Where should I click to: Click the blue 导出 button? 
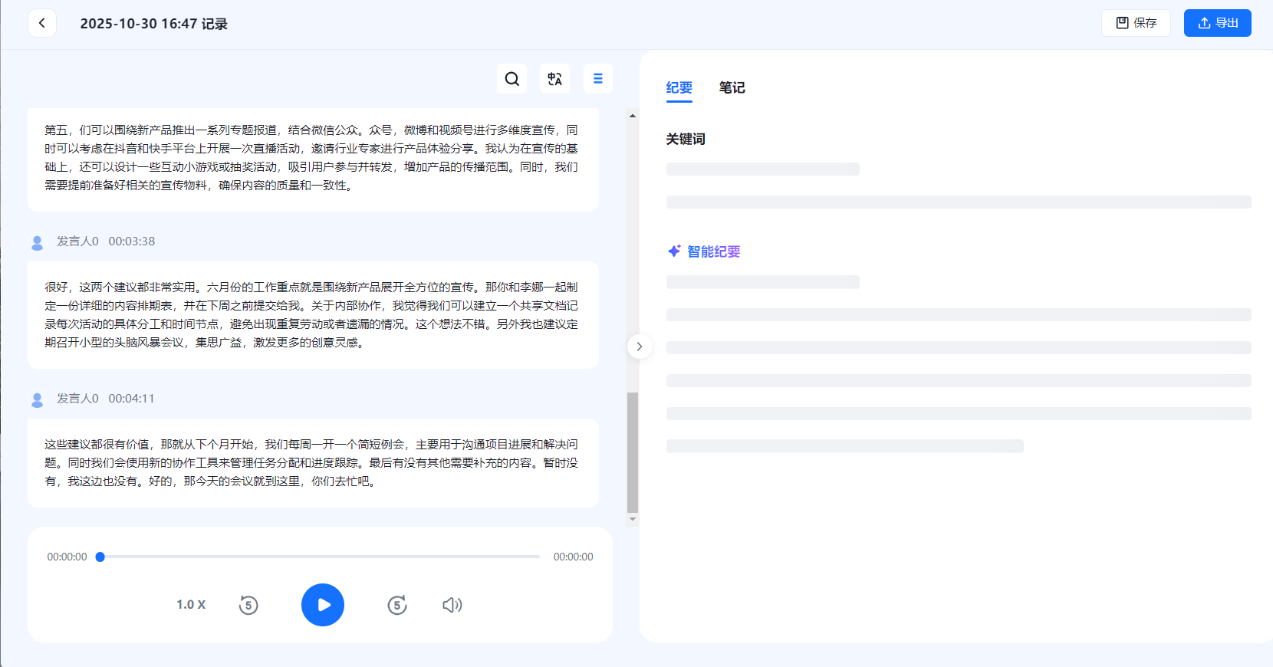1217,23
